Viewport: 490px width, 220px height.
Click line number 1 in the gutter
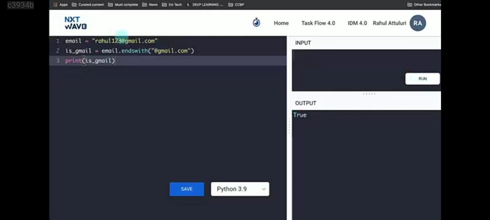[x=58, y=41]
